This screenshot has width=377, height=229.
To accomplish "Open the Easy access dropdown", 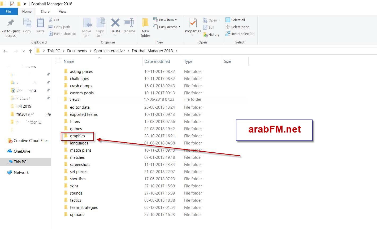I will tap(179, 27).
